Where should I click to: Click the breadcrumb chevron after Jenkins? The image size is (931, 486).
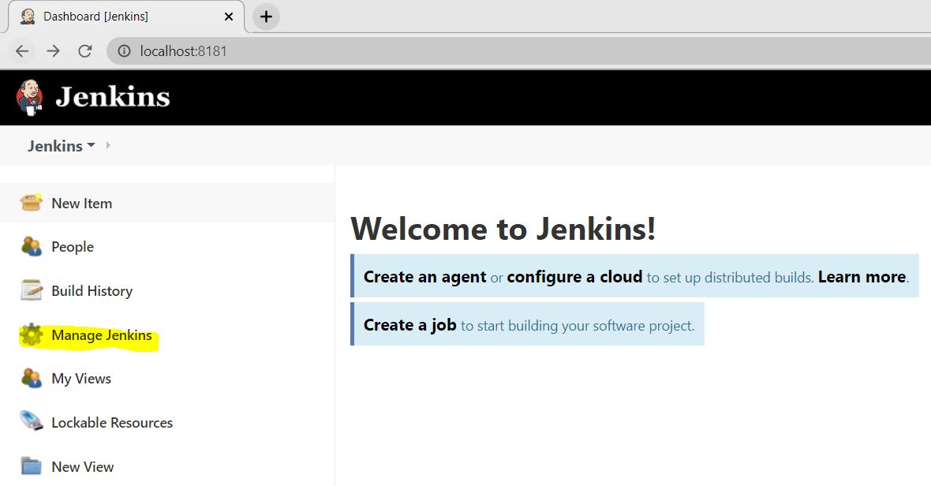click(x=108, y=145)
